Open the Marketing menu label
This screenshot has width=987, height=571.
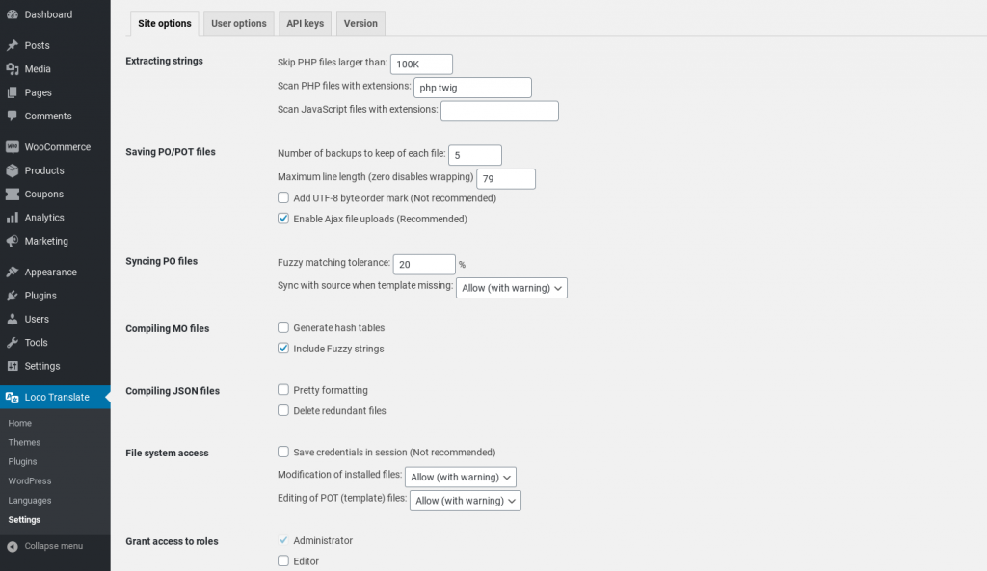point(46,241)
